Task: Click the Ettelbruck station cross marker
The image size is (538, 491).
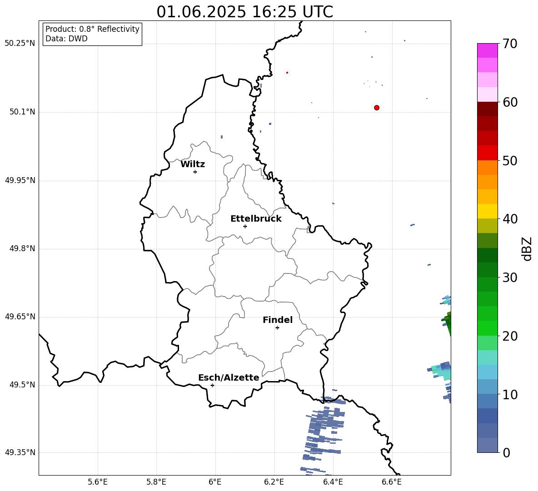Action: tap(245, 226)
